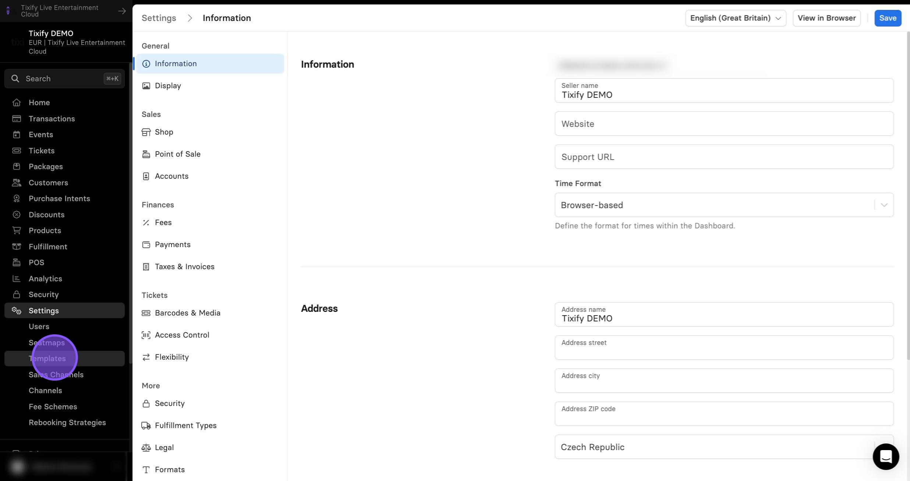910x481 pixels.
Task: Click the Events calendar icon
Action: [16, 135]
